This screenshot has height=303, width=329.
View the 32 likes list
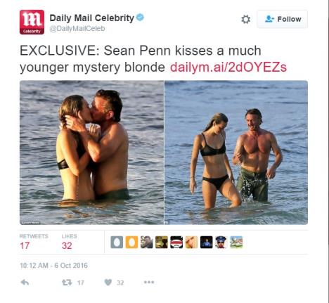[x=70, y=242]
